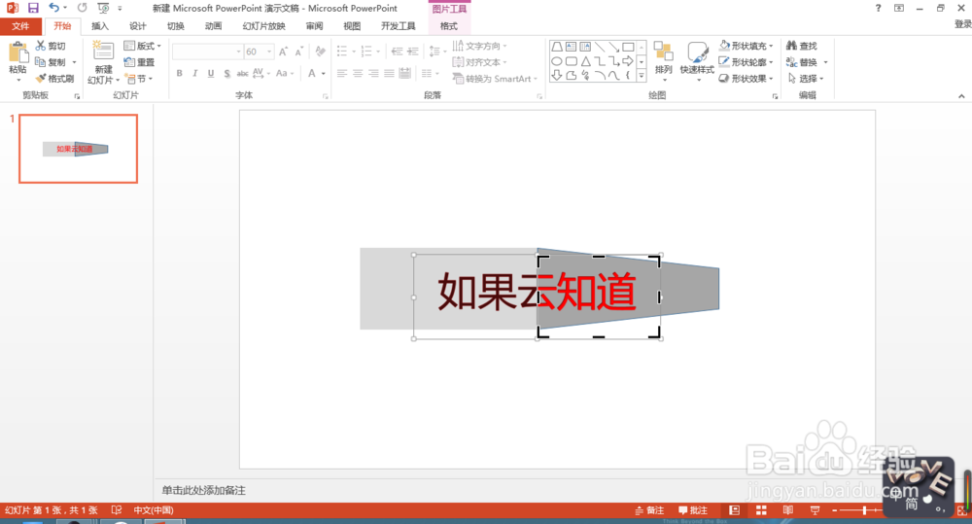972x524 pixels.
Task: Collapse the ribbon arrow
Action: tap(961, 95)
